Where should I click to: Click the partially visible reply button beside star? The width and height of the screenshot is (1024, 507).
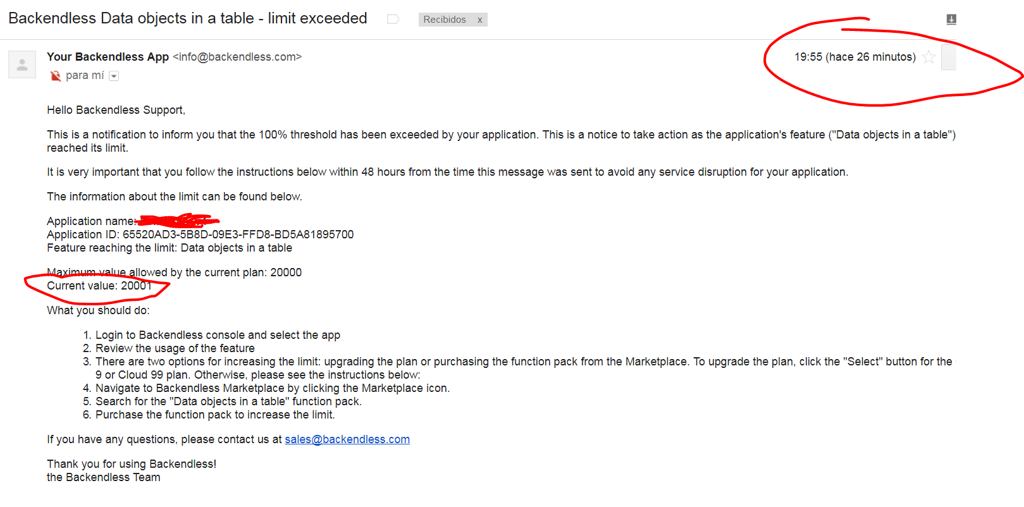(x=948, y=57)
